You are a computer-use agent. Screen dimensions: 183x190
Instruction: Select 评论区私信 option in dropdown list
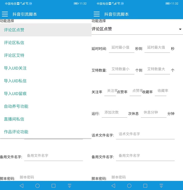click(x=46, y=42)
